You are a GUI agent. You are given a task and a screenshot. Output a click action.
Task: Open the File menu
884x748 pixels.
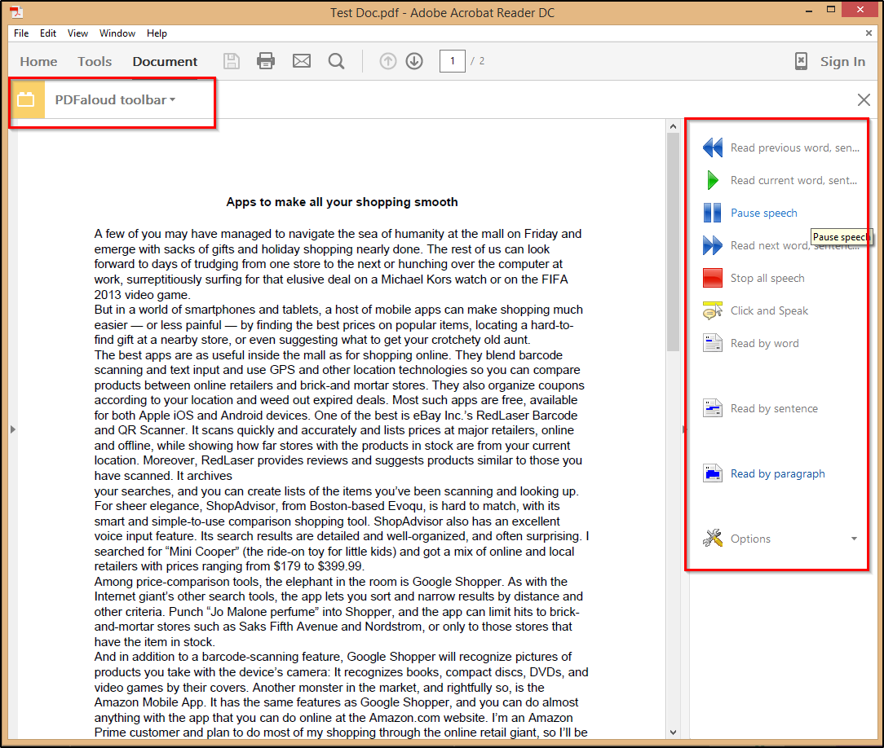coord(21,33)
